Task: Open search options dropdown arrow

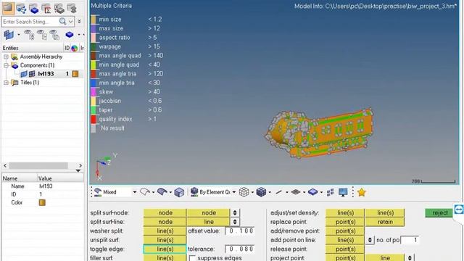Action: point(71,21)
